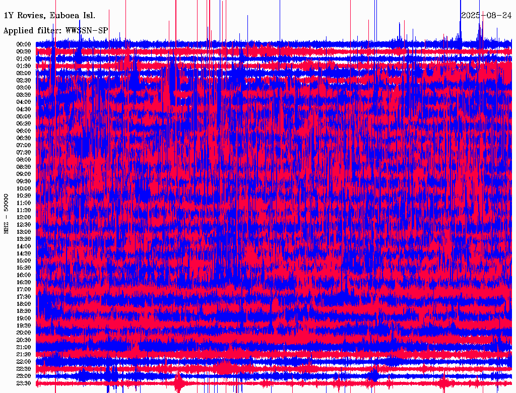
Task: Click the 12:00 time marker
Action: [x=24, y=218]
